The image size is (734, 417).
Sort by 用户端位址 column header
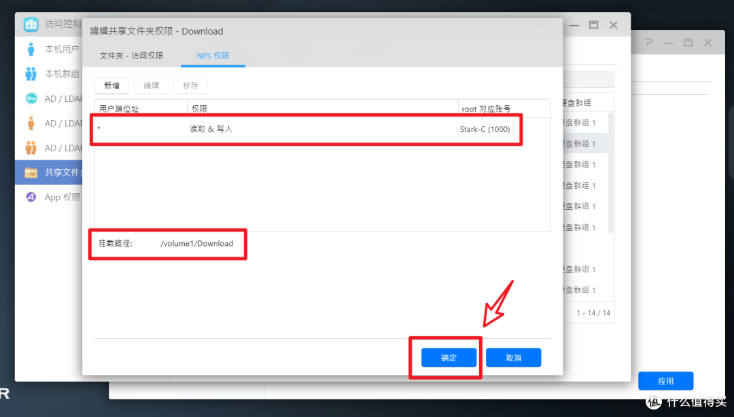(x=141, y=109)
